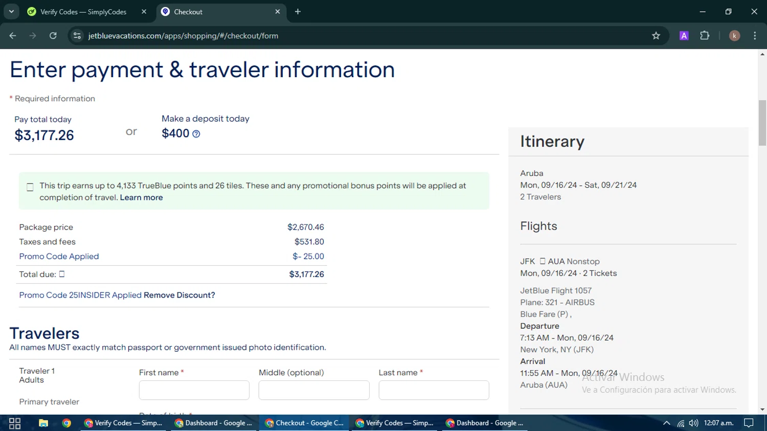Viewport: 767px width, 431px height.
Task: Click the page vertical scrollbar thumb
Action: [762, 123]
